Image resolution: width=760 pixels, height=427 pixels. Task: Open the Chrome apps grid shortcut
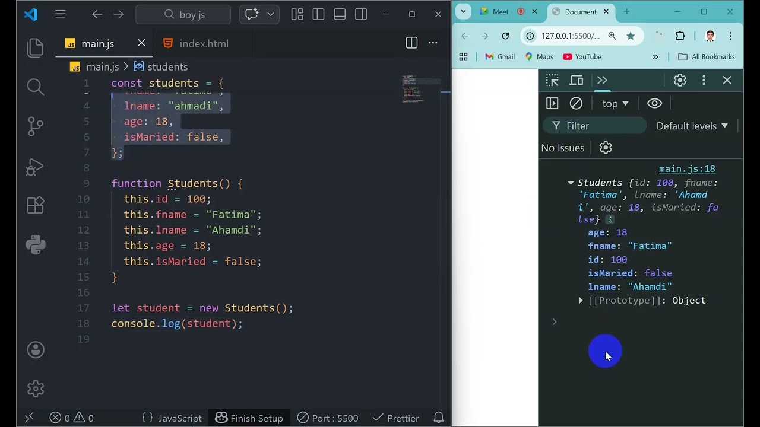pyautogui.click(x=464, y=57)
